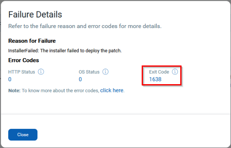231x148 pixels.
Task: Click the OS Status label
Action: click(89, 72)
